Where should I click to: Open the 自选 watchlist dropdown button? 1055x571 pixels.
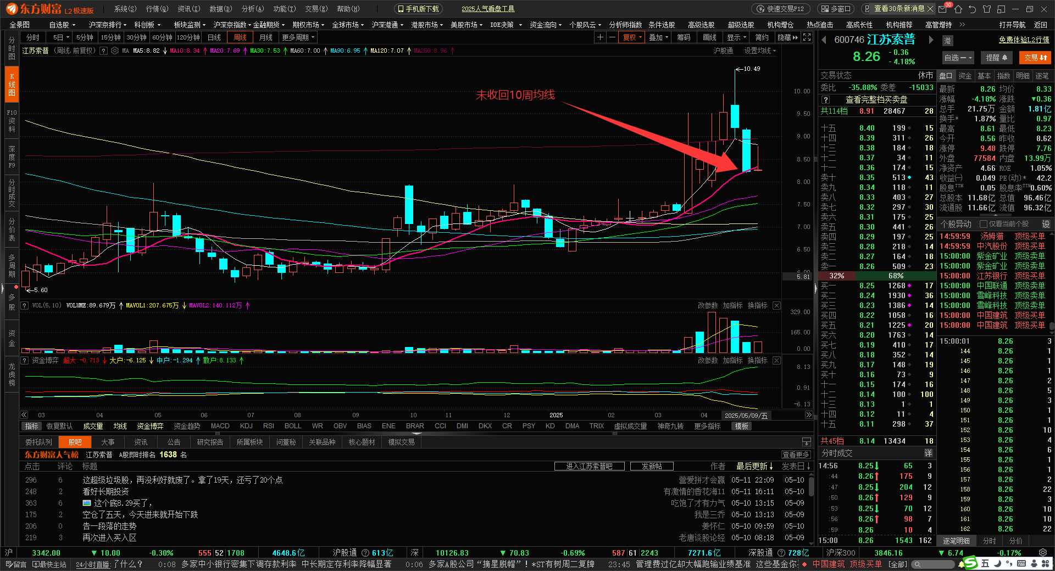[x=958, y=58]
